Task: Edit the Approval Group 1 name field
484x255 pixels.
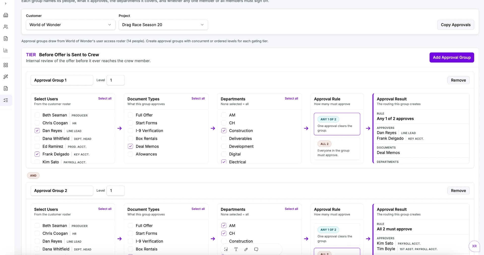Action: pyautogui.click(x=62, y=80)
